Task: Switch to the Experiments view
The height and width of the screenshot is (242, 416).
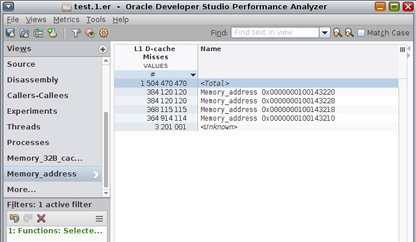Action: point(53,111)
